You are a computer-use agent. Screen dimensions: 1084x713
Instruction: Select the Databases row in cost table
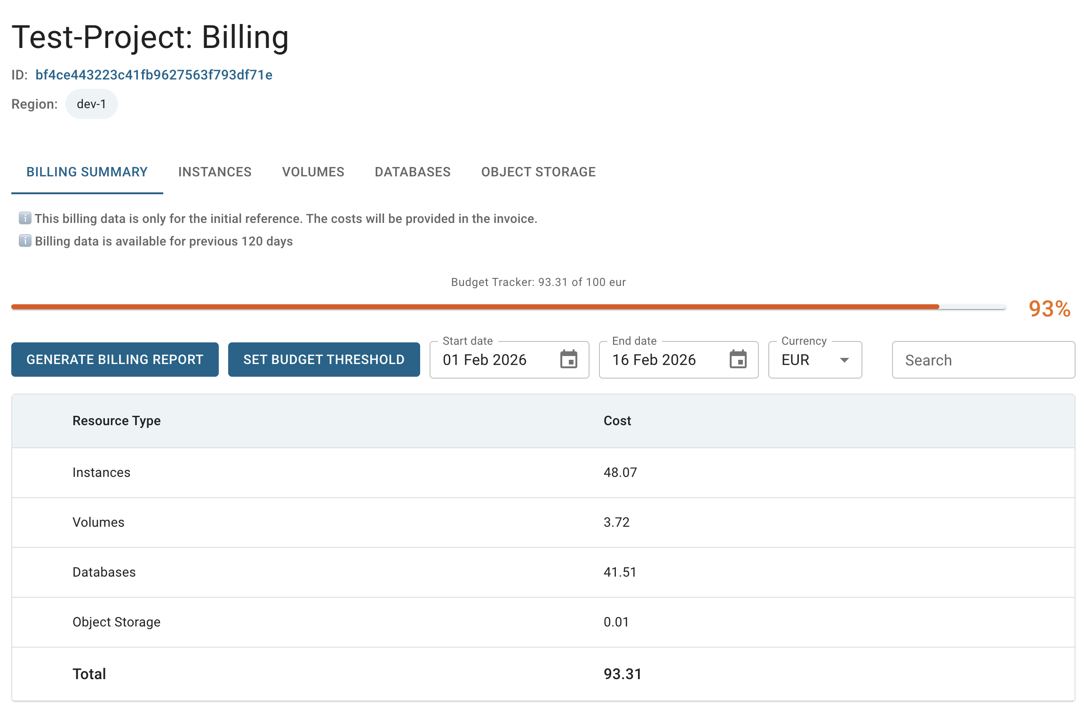(x=104, y=572)
